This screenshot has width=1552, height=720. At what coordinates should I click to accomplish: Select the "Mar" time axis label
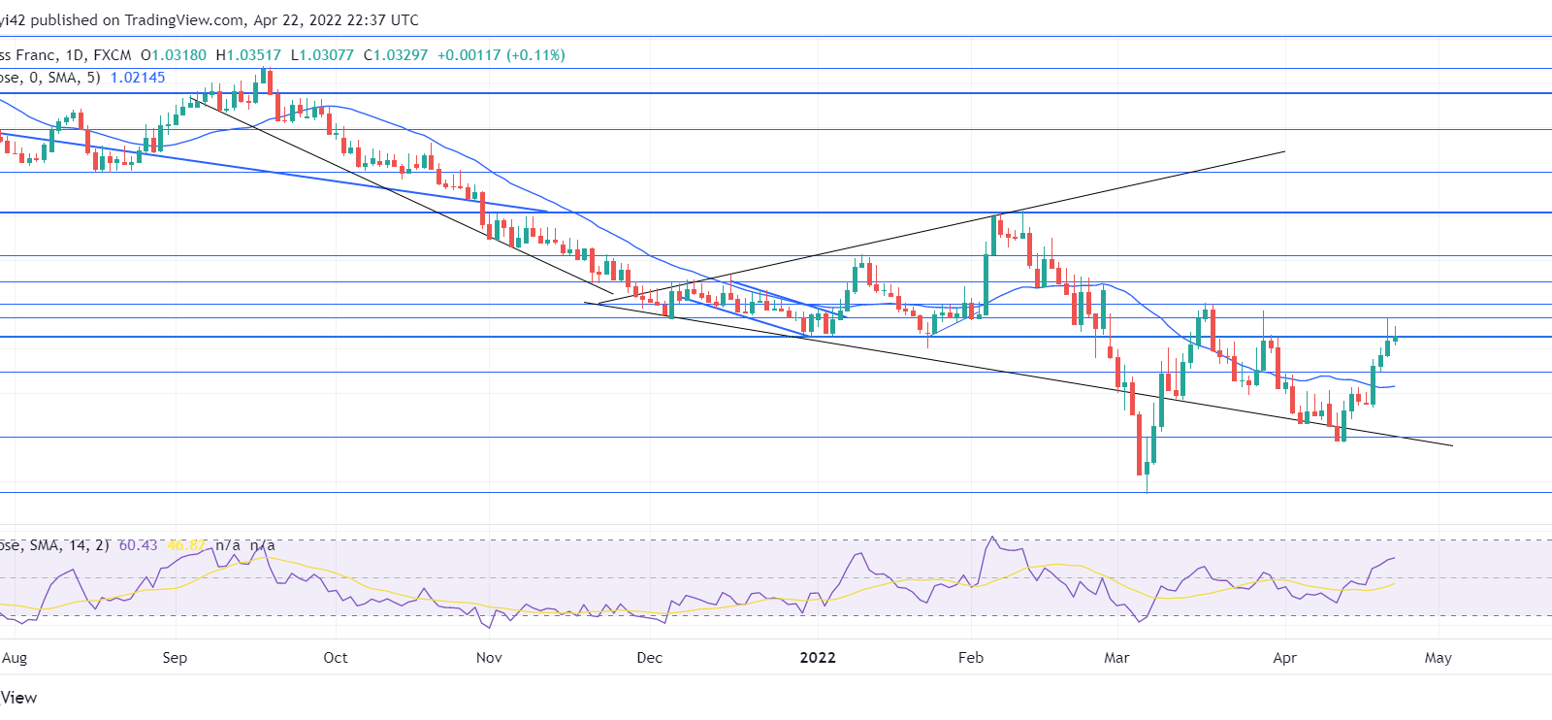coord(1117,658)
